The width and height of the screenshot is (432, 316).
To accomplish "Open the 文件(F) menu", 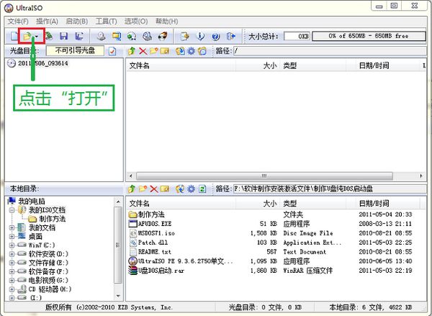I will [17, 22].
